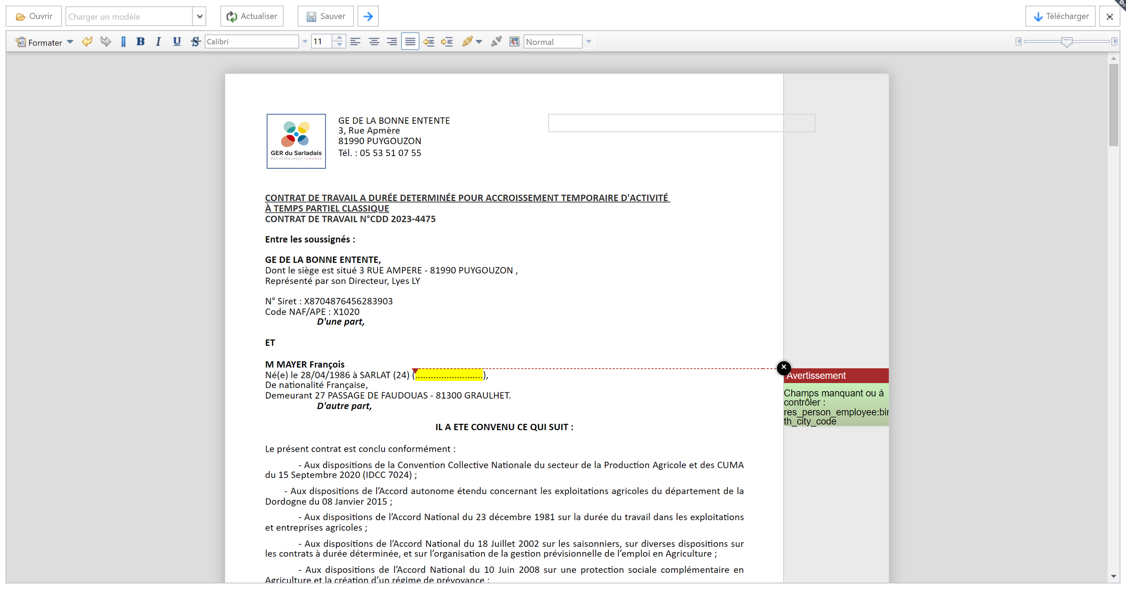Increase font size with the up stepper
The height and width of the screenshot is (589, 1126).
(339, 38)
